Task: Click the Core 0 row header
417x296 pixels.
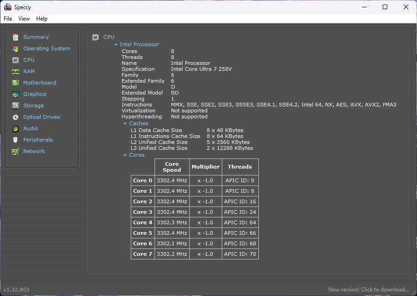Action: (143, 180)
